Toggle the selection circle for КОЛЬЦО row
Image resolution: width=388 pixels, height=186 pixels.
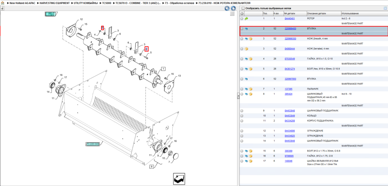pyautogui.click(x=242, y=115)
